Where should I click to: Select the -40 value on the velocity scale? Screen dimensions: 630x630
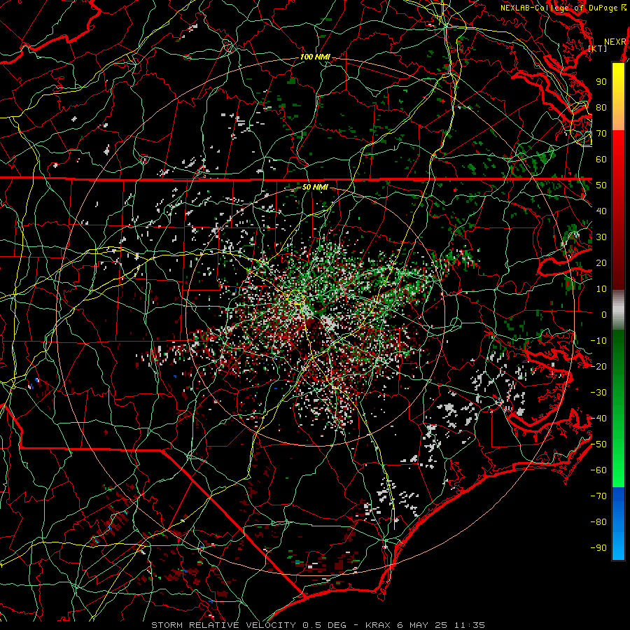coord(598,419)
